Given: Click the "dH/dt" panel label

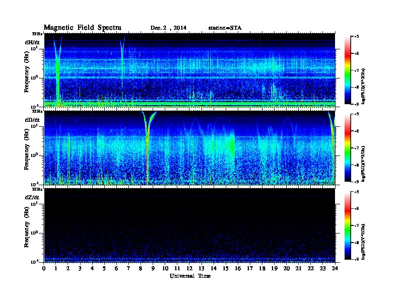Looking at the screenshot, I should pos(32,42).
